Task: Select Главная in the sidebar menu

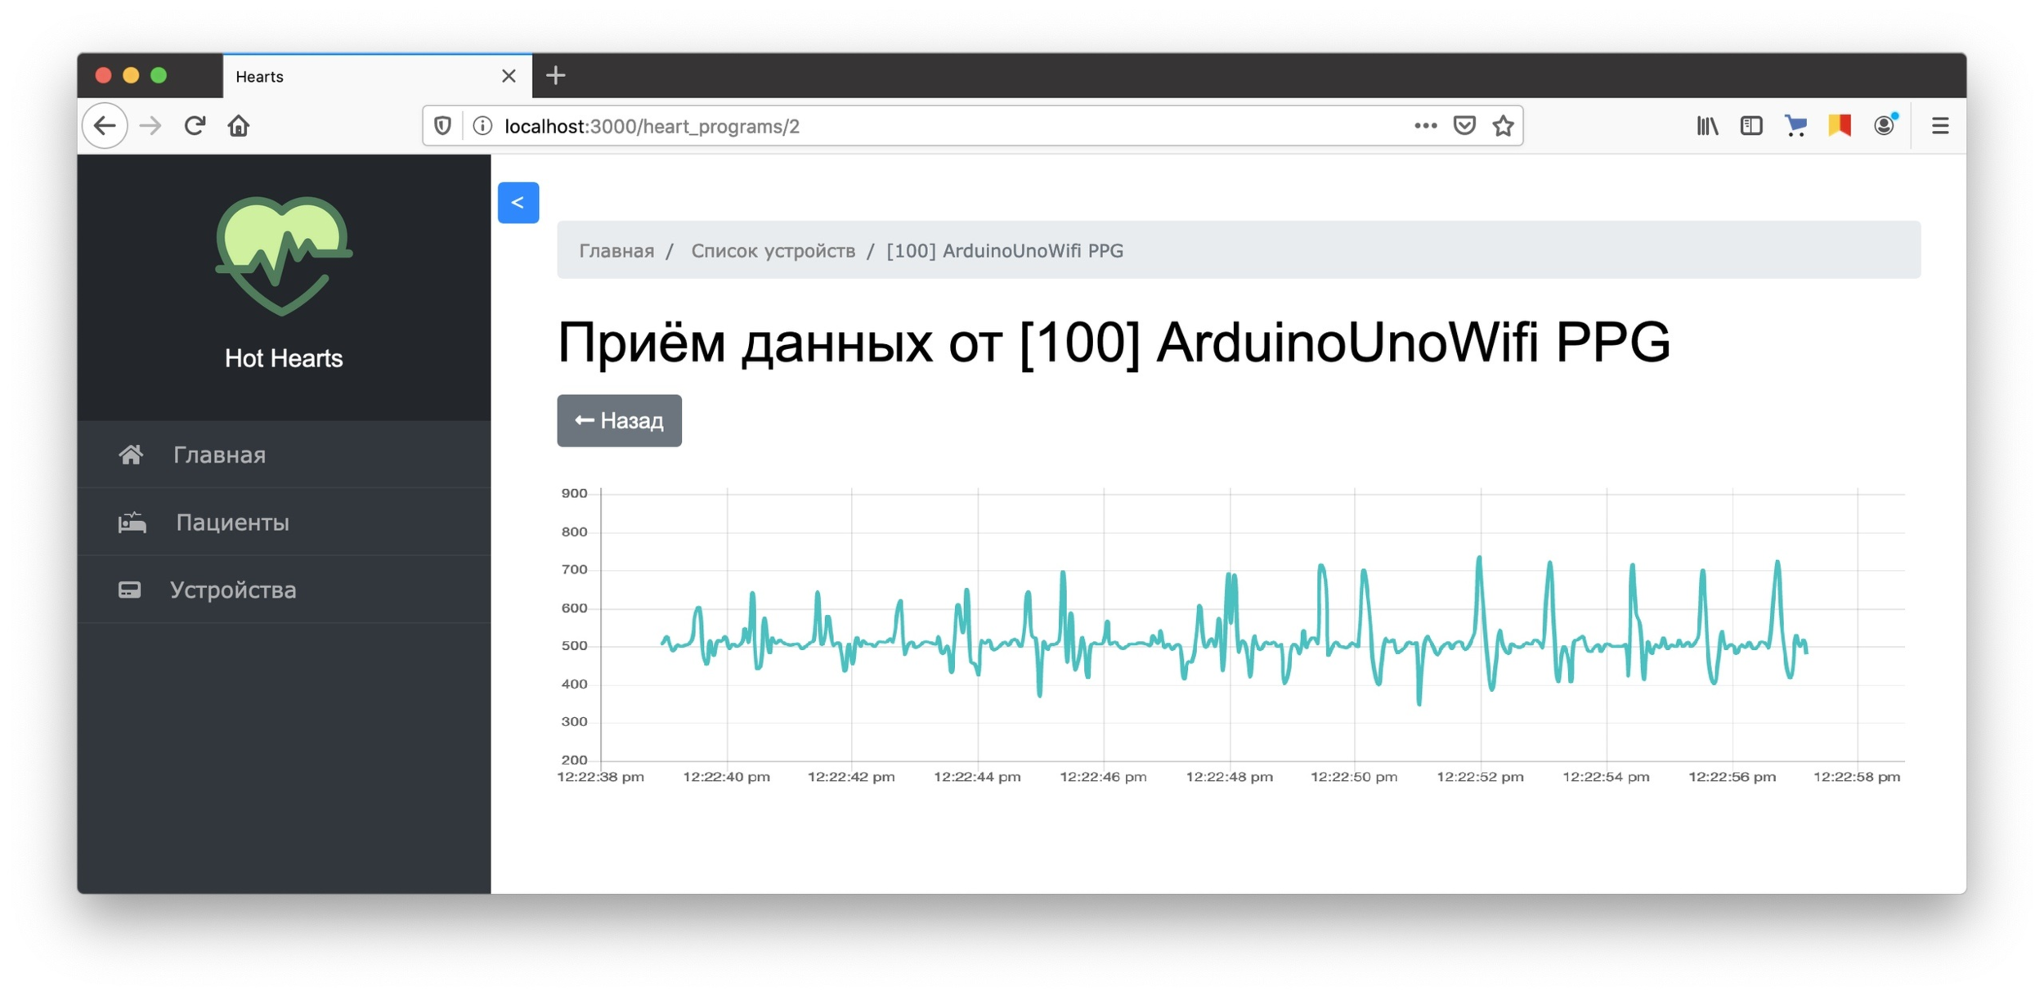Action: pos(219,455)
